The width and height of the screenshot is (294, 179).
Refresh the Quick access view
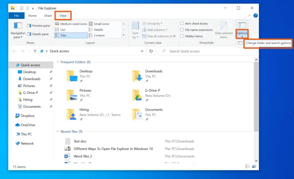(x=151, y=51)
